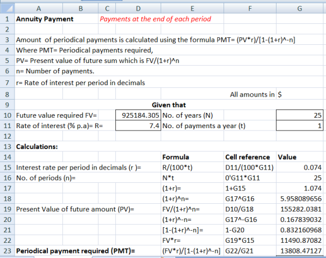Select the 5.958089656 value cell

pos(300,199)
